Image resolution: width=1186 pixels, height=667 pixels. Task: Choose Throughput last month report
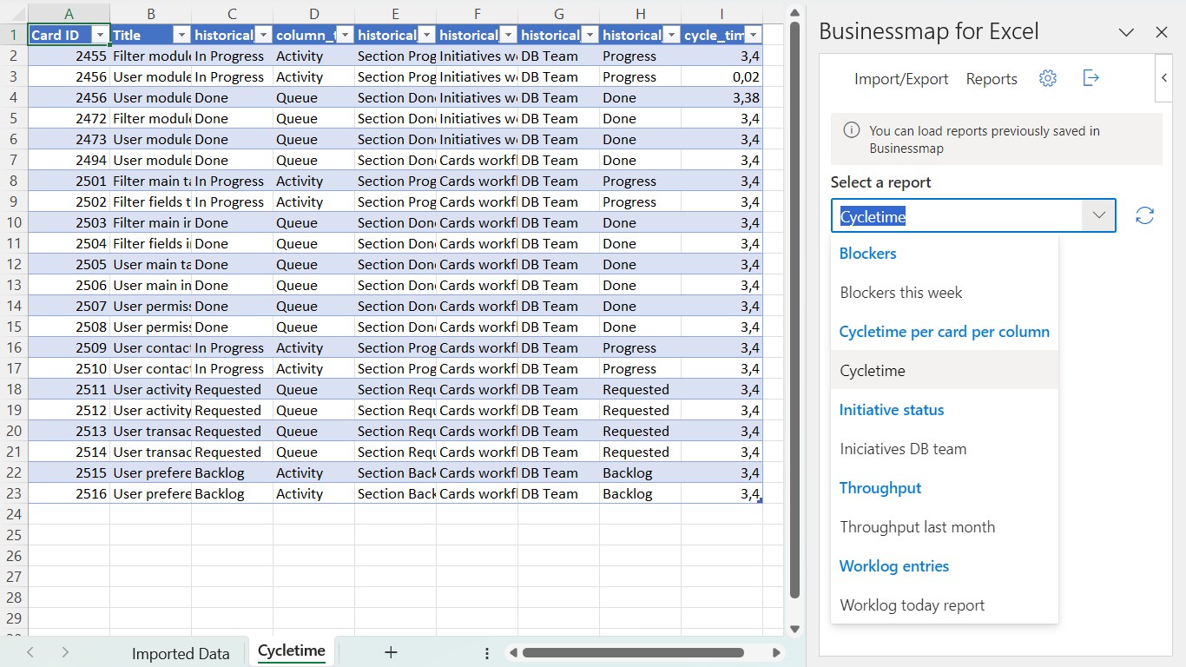tap(945, 527)
